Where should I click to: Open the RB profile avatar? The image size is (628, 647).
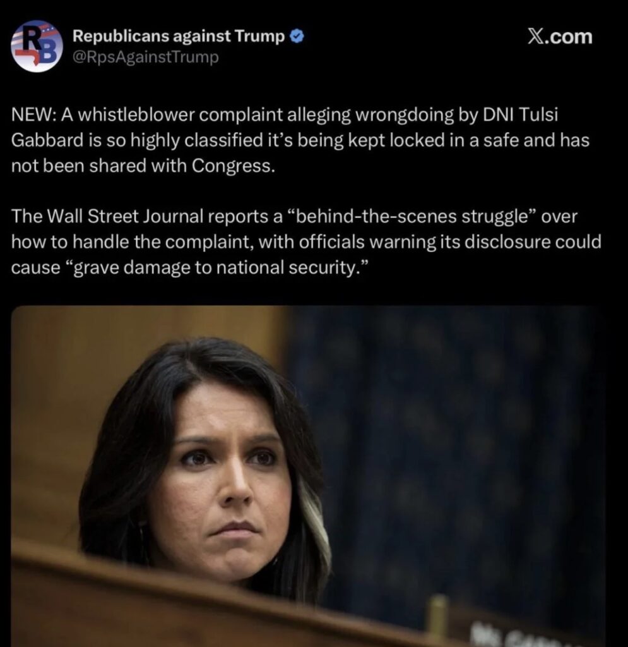(37, 46)
